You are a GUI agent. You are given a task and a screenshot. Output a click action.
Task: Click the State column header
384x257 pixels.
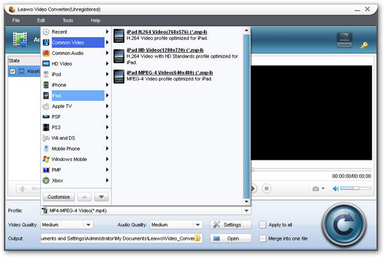[24, 61]
